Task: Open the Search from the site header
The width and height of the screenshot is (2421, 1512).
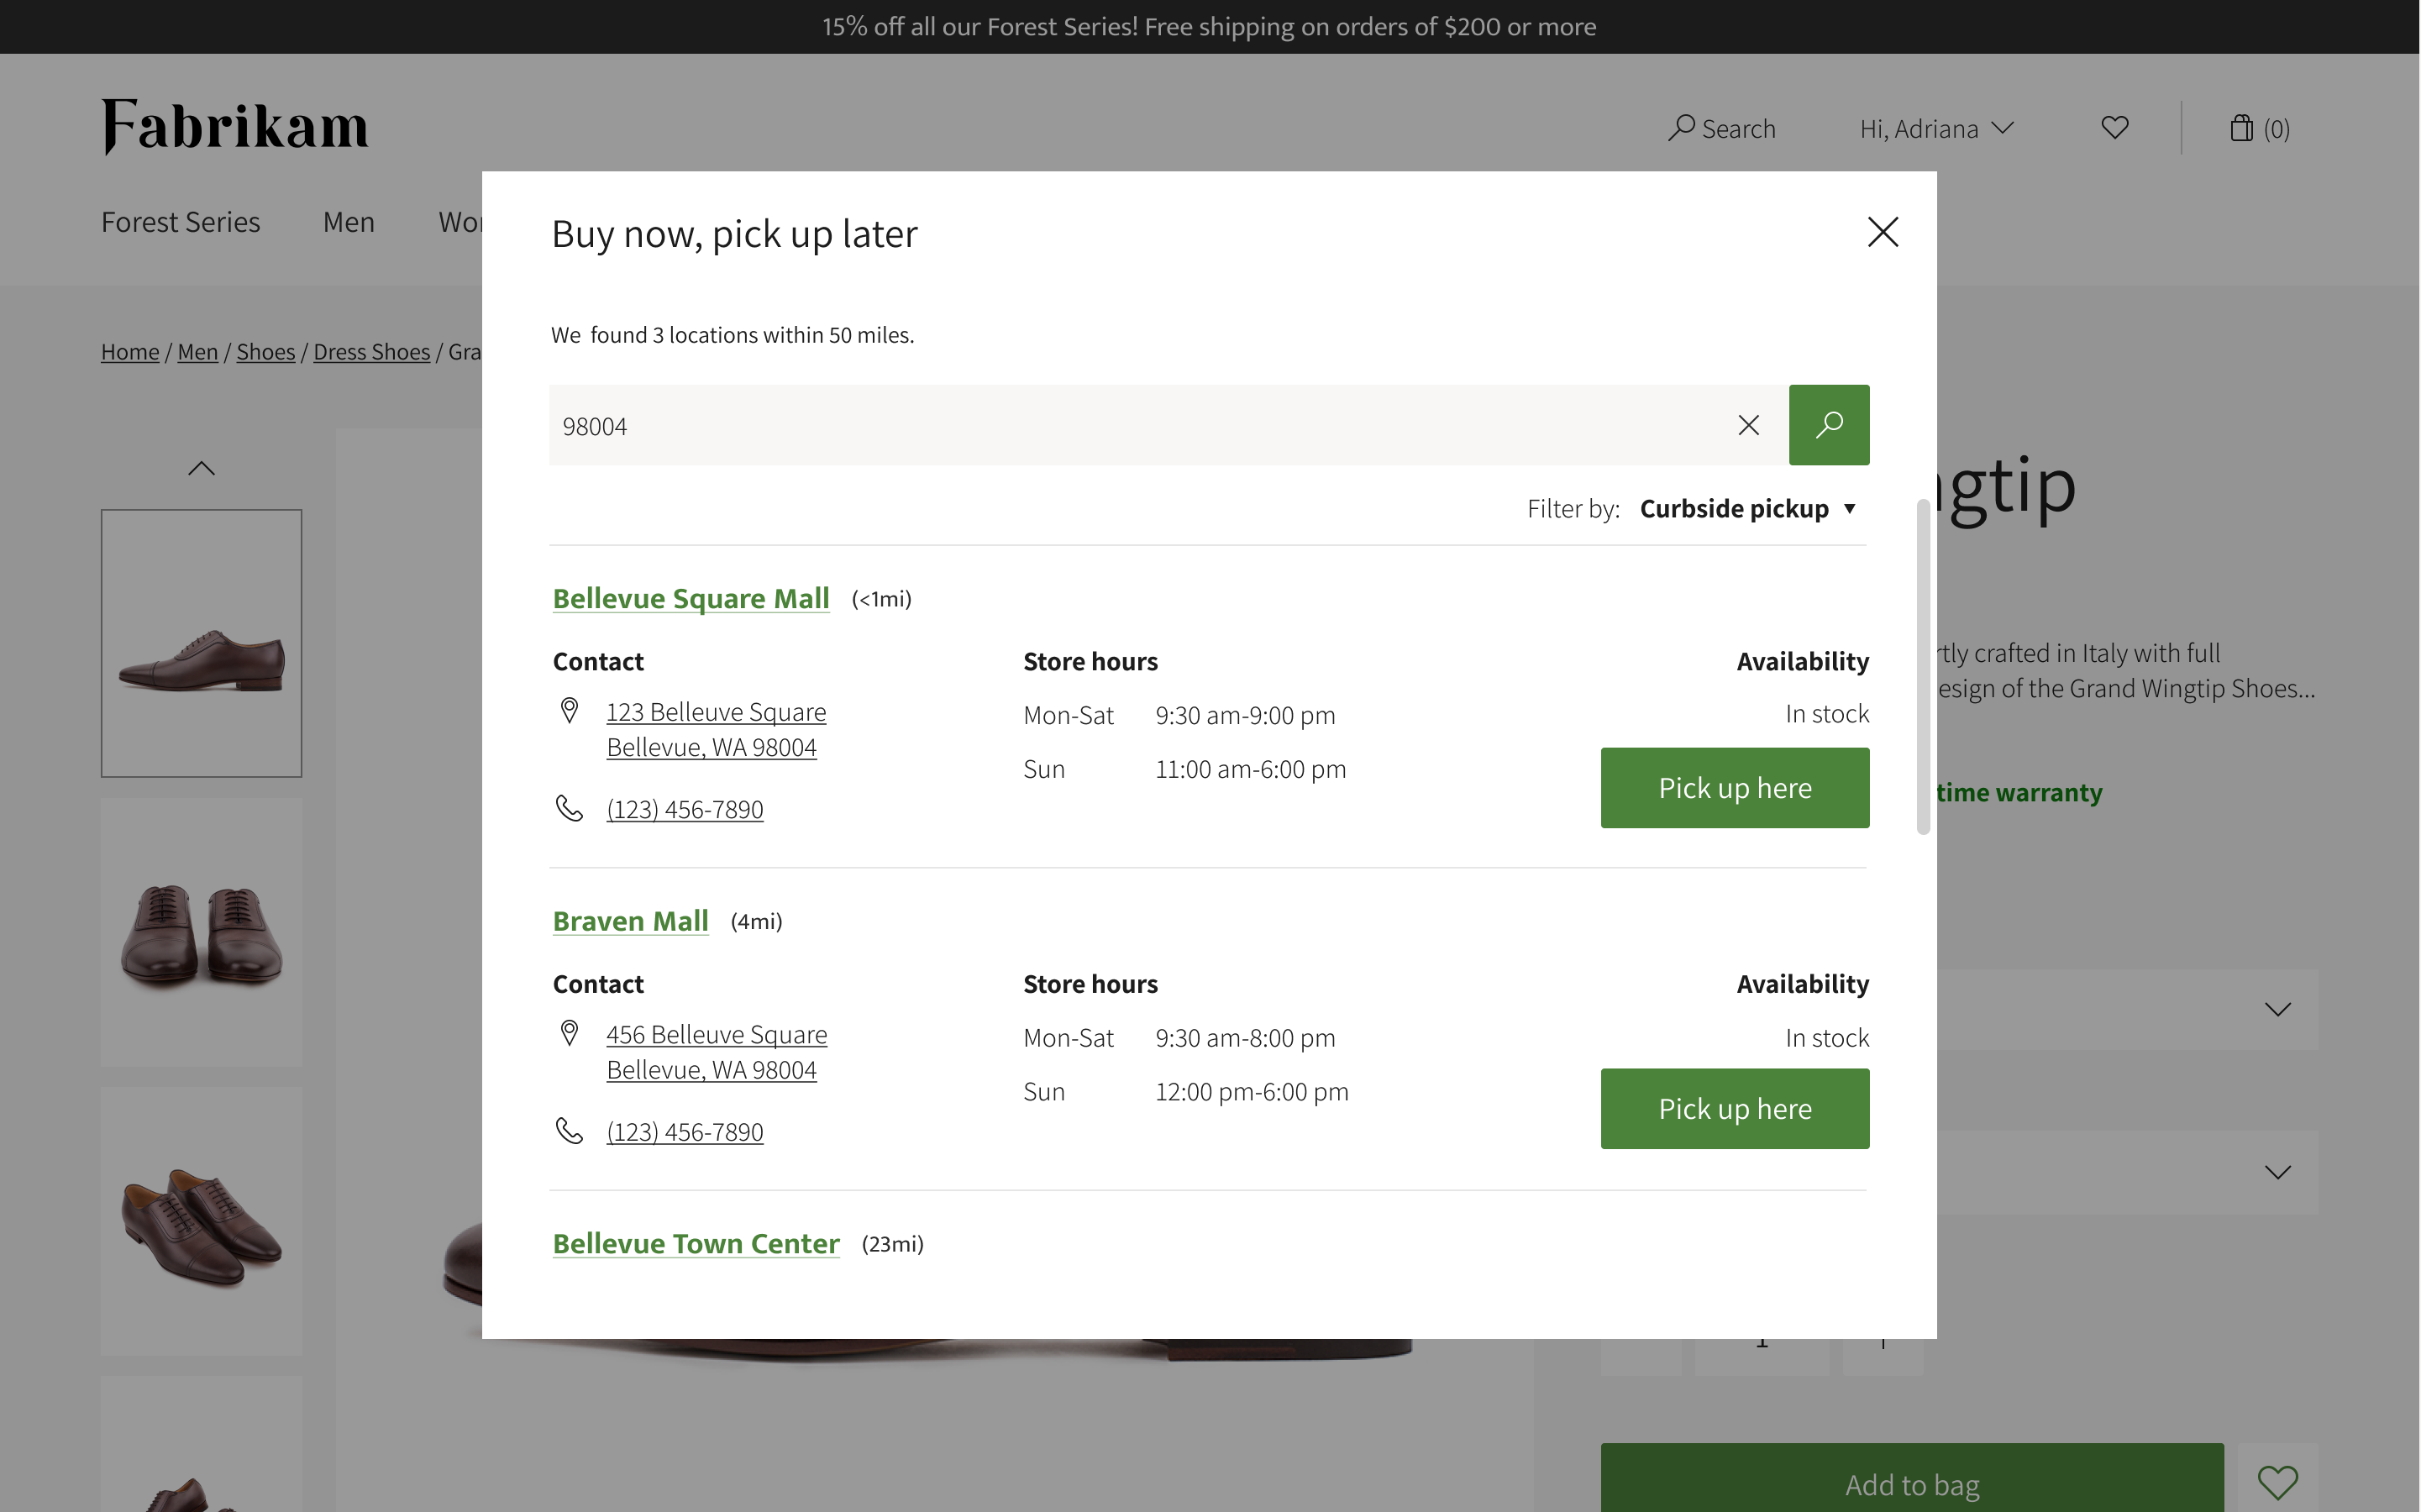Action: (1722, 128)
